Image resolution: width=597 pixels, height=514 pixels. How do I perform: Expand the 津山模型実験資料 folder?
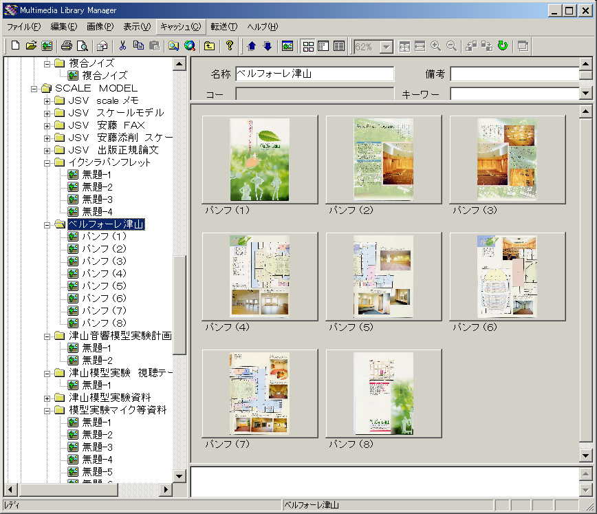coord(47,398)
